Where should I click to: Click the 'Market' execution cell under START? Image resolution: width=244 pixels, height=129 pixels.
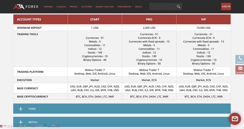click(95, 80)
